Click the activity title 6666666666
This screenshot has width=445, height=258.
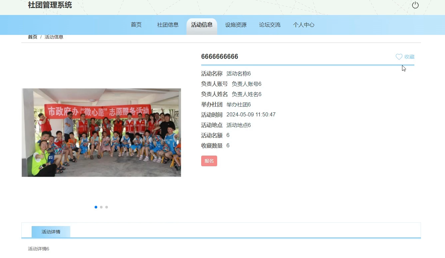point(220,57)
